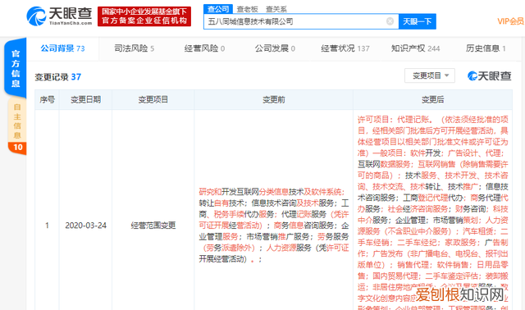Select the 司法风险 5 tab

click(x=134, y=48)
